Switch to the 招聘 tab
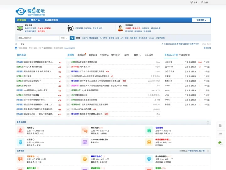 [126, 55]
